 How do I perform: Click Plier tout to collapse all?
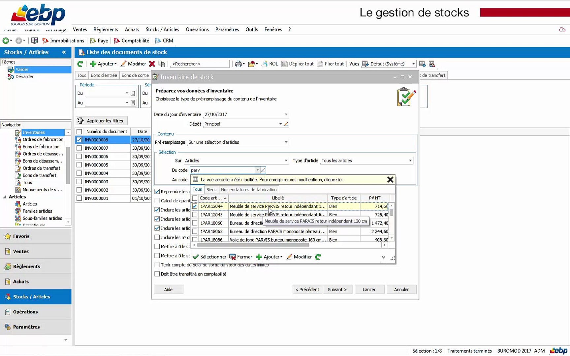331,64
